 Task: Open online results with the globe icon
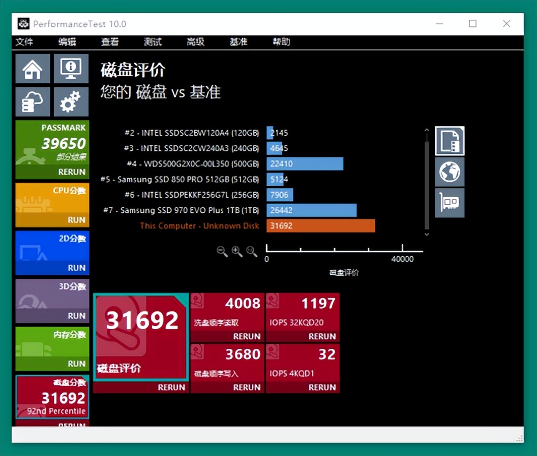(450, 172)
